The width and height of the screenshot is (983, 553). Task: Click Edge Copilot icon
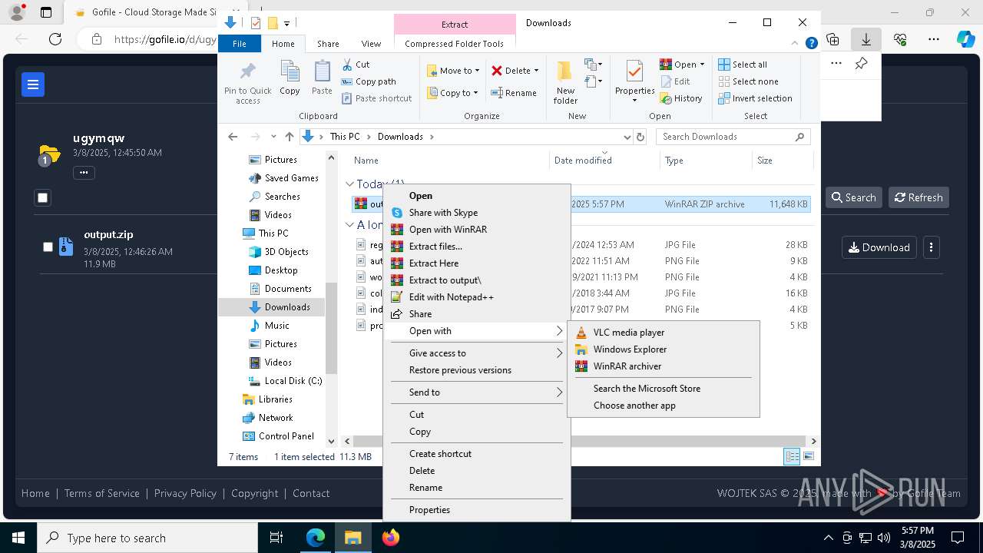(965, 39)
